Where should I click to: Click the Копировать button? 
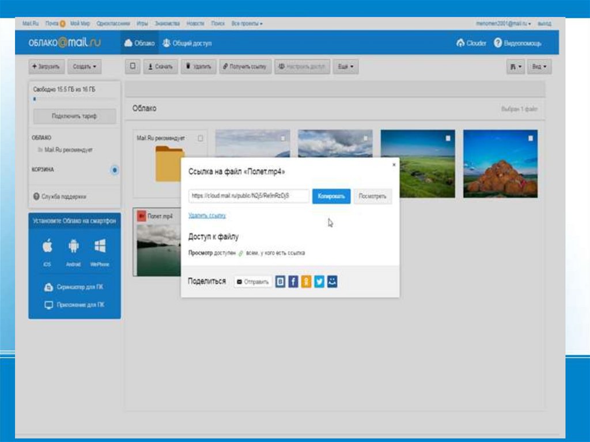point(331,196)
